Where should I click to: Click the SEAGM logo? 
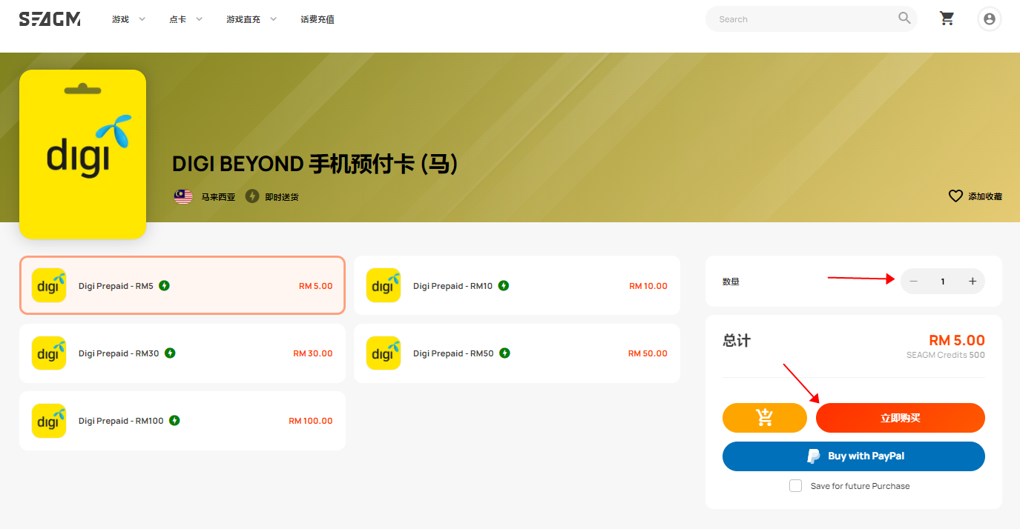50,19
